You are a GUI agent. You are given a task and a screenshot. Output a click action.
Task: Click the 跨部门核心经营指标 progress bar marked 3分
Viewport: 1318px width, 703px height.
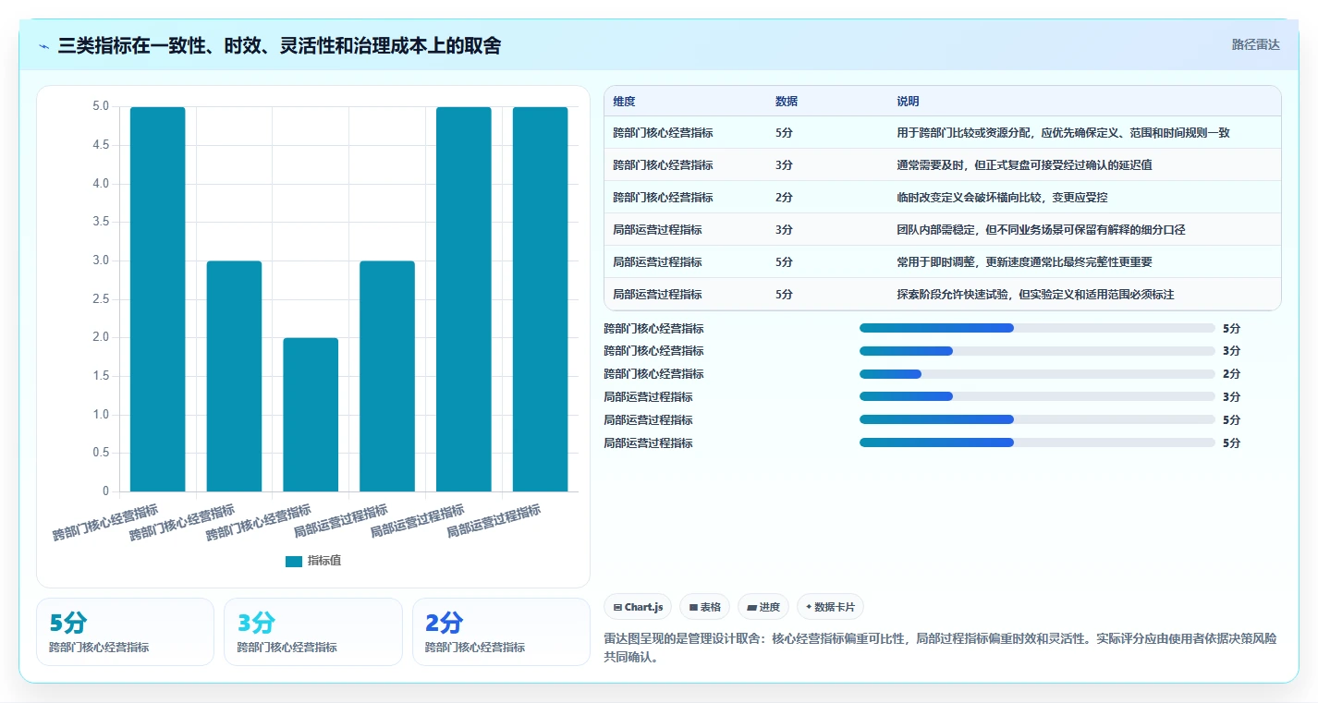coord(1037,351)
